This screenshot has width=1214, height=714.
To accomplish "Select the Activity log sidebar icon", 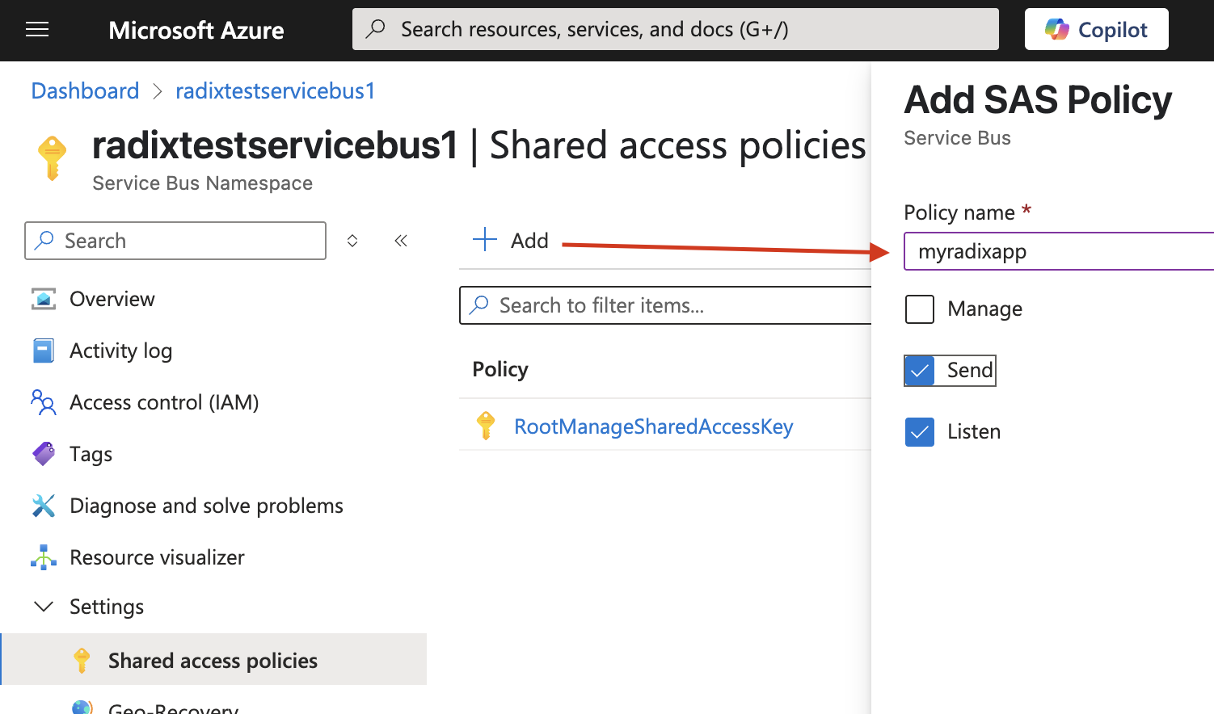I will tap(42, 350).
